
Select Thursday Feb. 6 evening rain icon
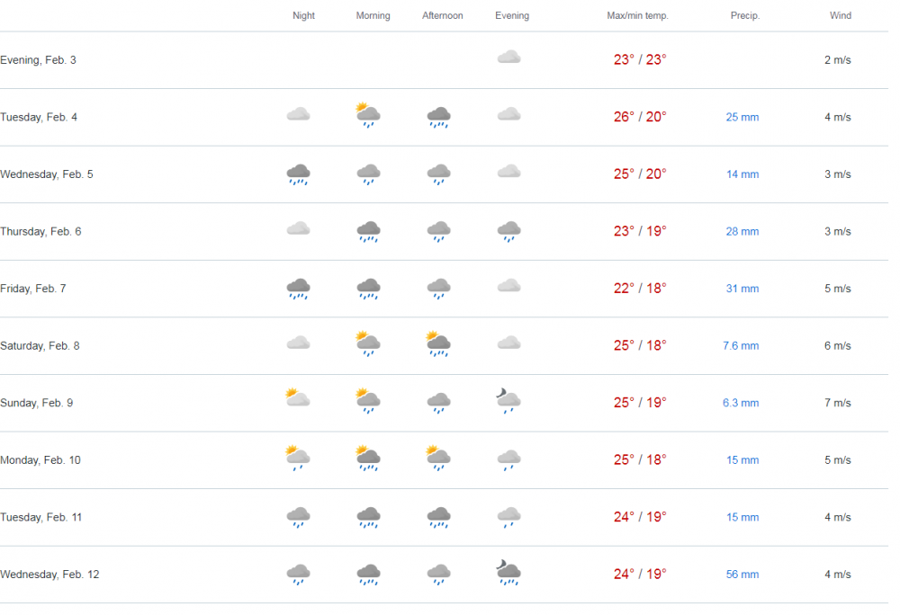pyautogui.click(x=508, y=231)
